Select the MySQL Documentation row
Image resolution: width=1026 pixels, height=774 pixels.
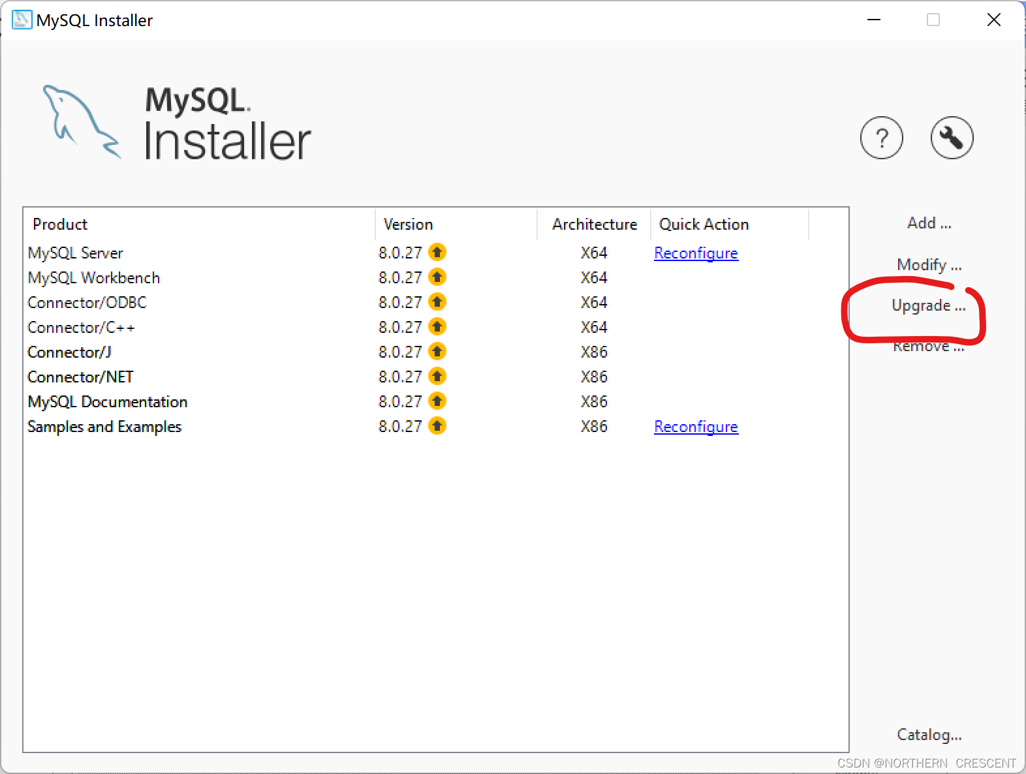tap(436, 401)
